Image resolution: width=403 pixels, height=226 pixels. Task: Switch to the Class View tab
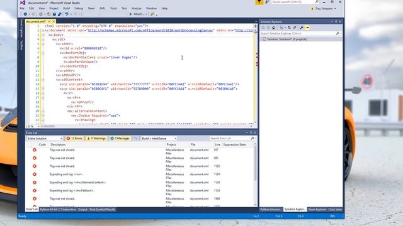(335, 210)
